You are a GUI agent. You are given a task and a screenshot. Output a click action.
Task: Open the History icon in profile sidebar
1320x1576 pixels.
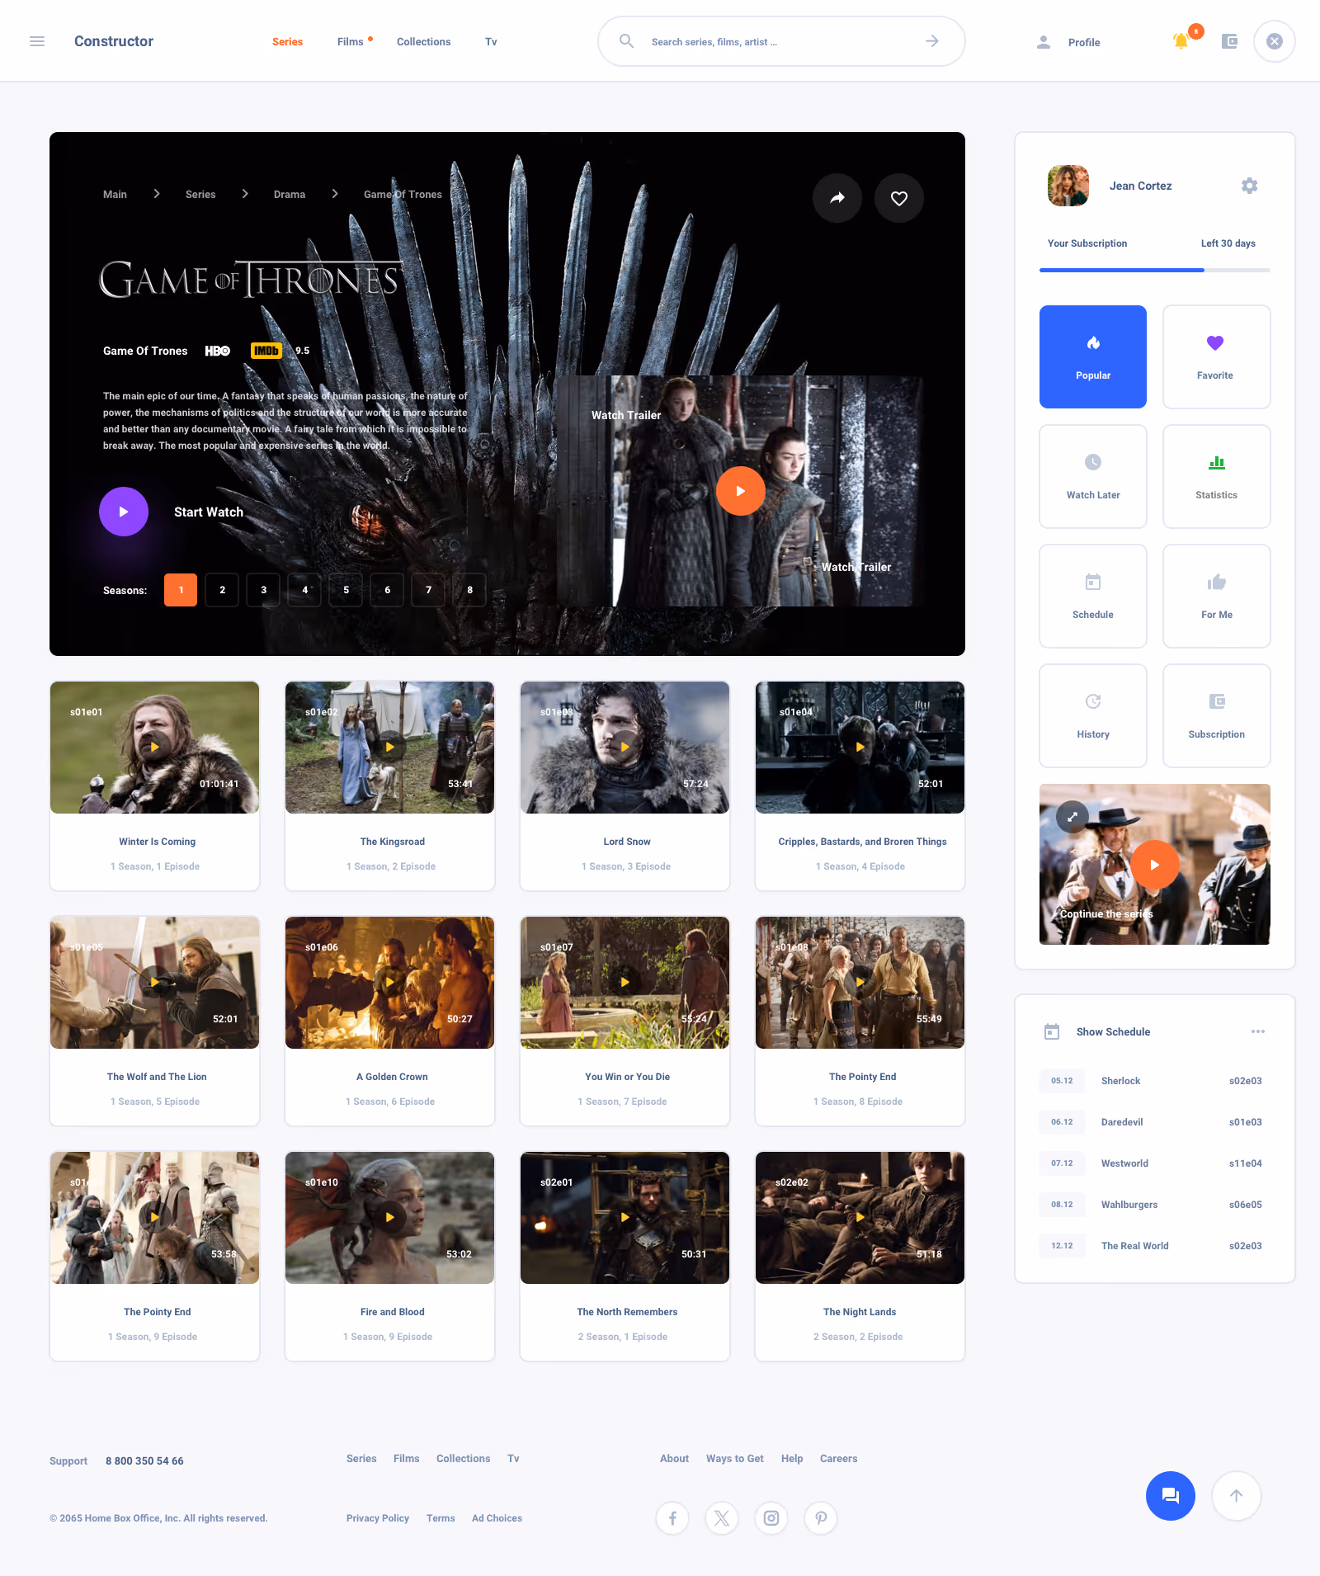tap(1092, 715)
